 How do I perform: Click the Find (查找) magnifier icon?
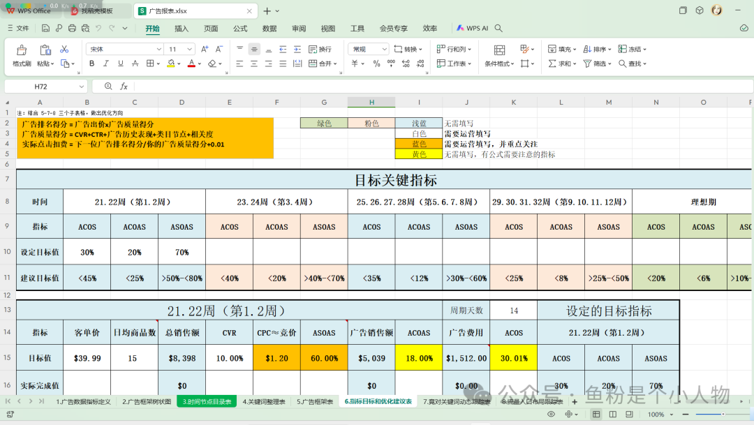[x=622, y=64]
